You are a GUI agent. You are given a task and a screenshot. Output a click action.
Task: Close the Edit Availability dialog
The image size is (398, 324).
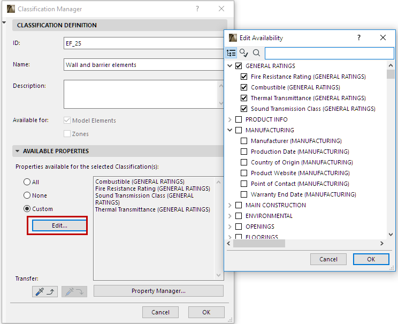click(x=383, y=37)
